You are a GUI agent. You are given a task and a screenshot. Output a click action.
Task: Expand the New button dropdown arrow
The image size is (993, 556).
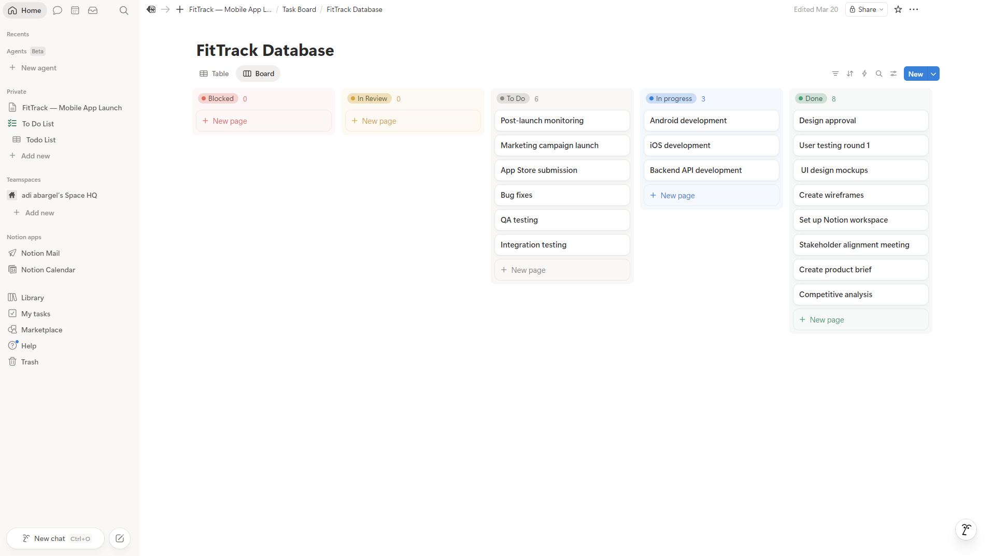933,74
